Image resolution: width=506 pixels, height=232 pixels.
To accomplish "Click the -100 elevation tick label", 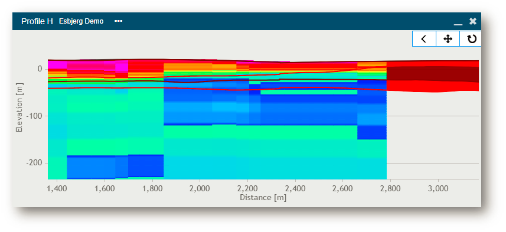I will (34, 116).
